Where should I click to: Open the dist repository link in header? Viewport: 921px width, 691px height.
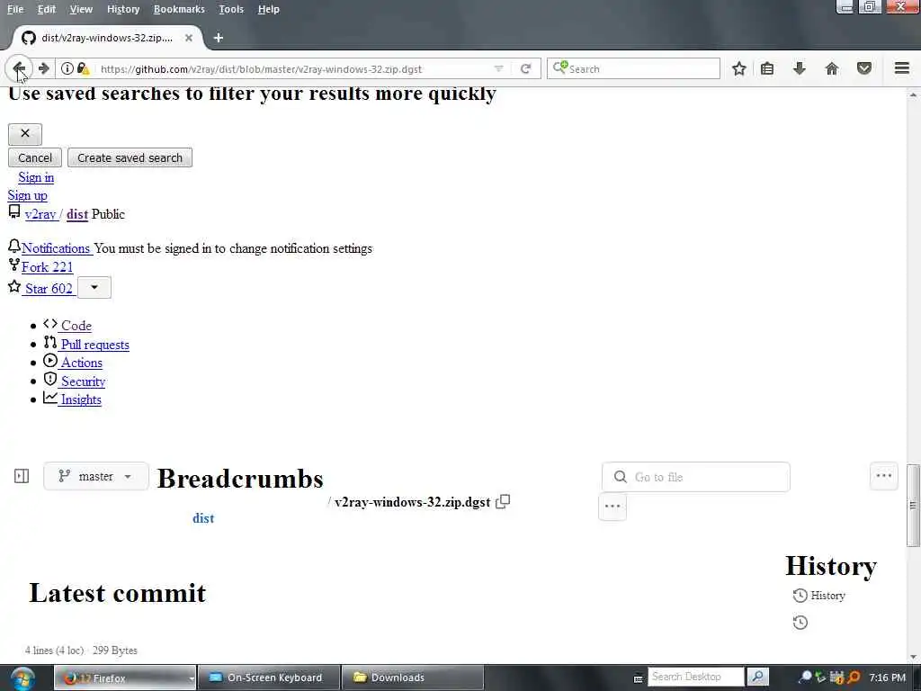tap(77, 214)
